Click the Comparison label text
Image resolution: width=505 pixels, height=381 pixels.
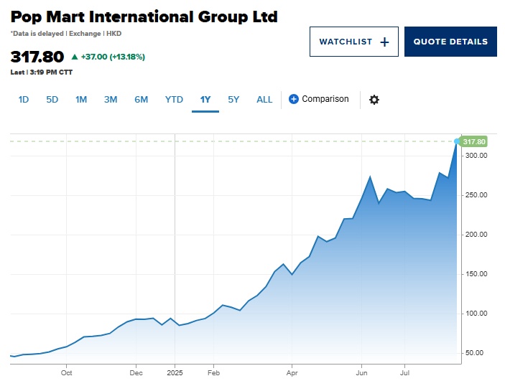(x=325, y=99)
